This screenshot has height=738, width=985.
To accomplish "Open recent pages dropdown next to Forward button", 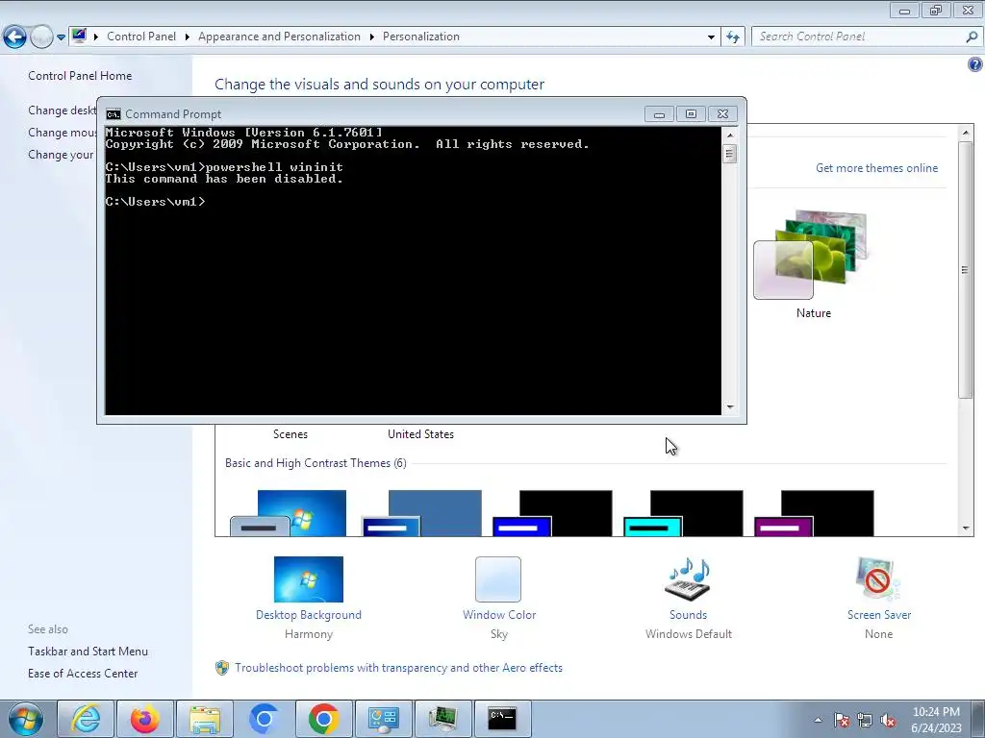I will click(61, 37).
